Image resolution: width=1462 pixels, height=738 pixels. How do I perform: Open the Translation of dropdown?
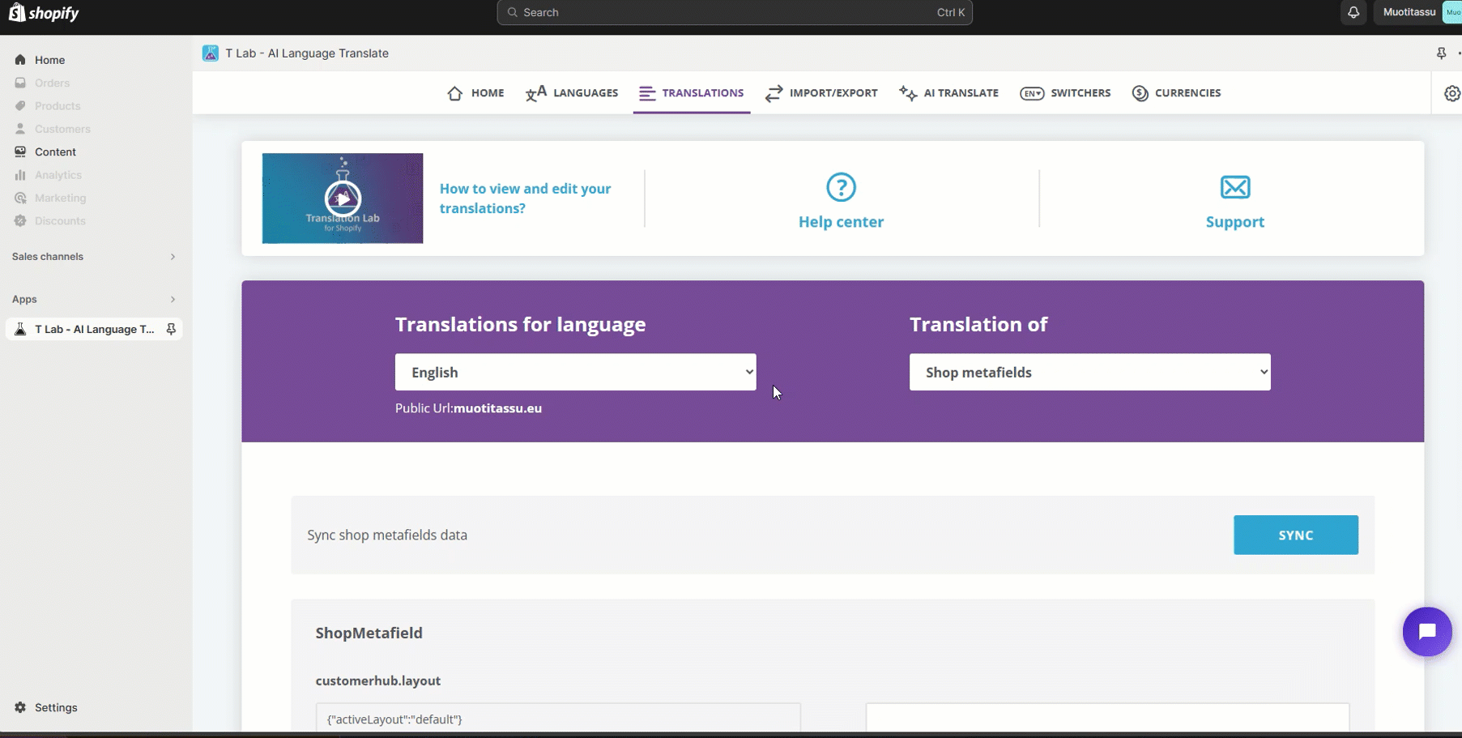(1089, 372)
